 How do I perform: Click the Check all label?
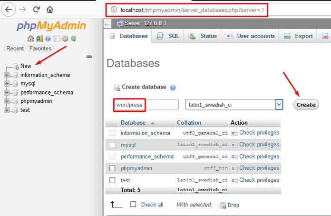152,205
